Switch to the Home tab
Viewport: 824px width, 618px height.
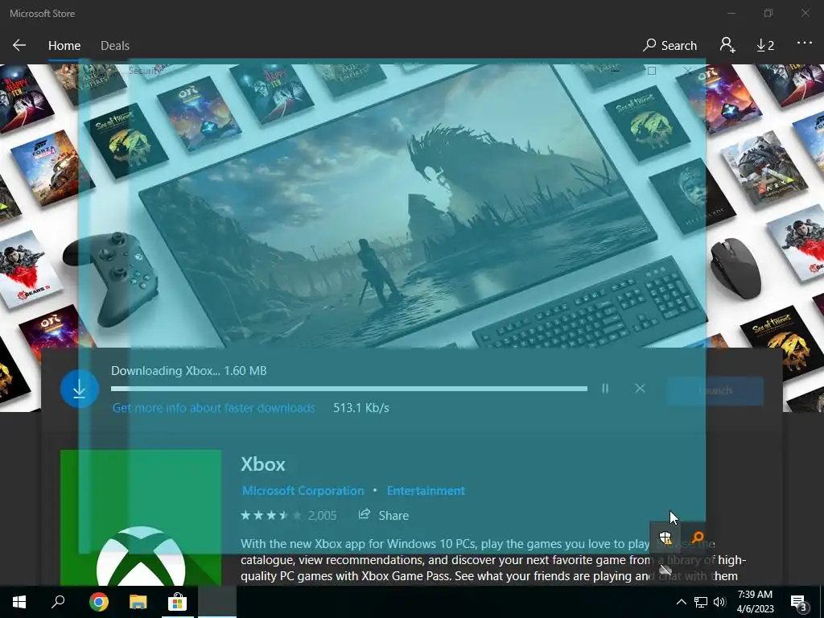[x=64, y=46]
